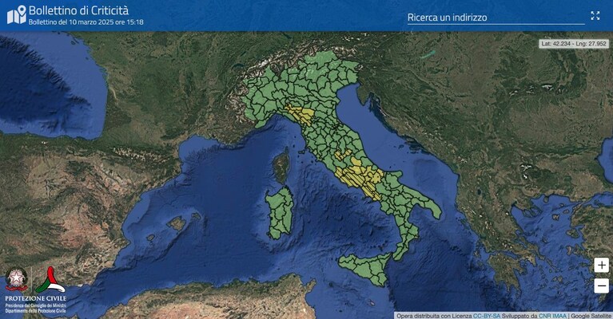
Task: Click the Italian Republic emblem
Action: (16, 279)
